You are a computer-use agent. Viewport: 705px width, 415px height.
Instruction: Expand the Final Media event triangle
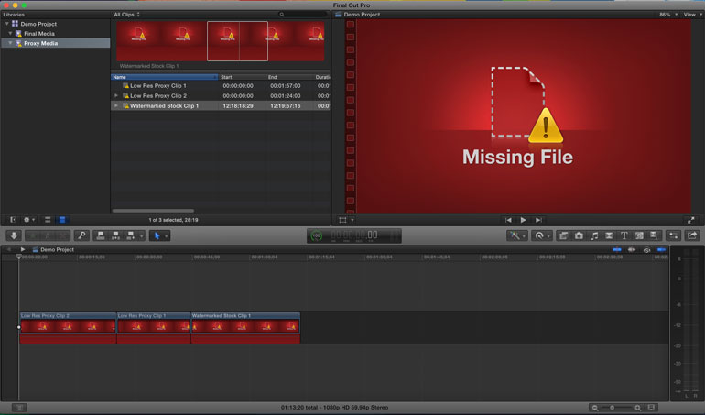tap(10, 34)
